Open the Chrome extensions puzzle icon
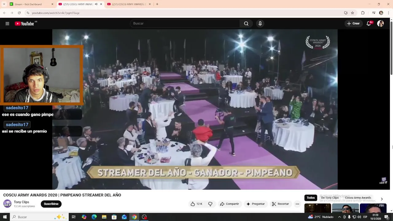 (363, 13)
